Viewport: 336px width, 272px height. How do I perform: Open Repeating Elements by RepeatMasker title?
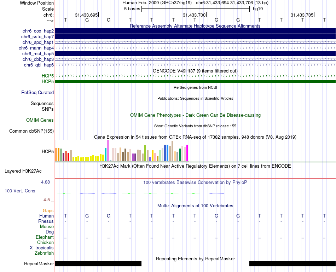[x=195, y=259]
